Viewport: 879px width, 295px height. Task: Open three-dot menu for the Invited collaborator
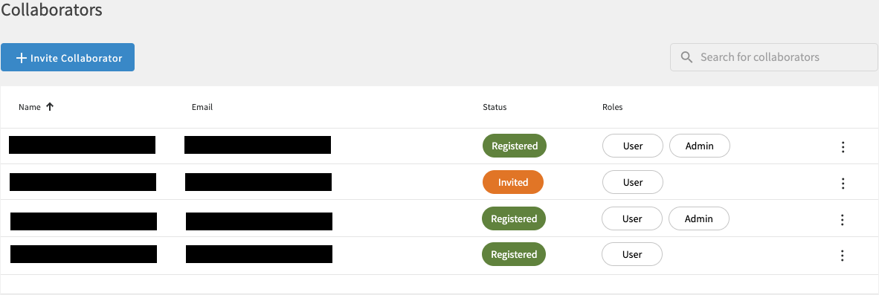click(x=842, y=183)
